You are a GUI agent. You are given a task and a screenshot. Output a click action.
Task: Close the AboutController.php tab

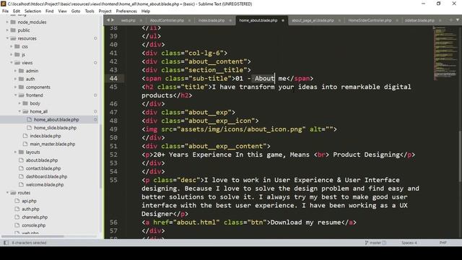189,20
